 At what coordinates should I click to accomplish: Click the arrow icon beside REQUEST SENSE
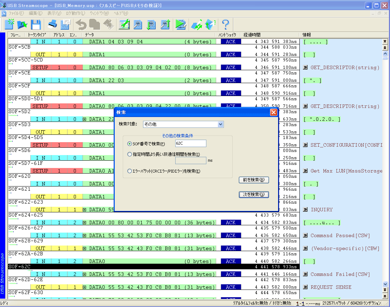tap(305, 287)
